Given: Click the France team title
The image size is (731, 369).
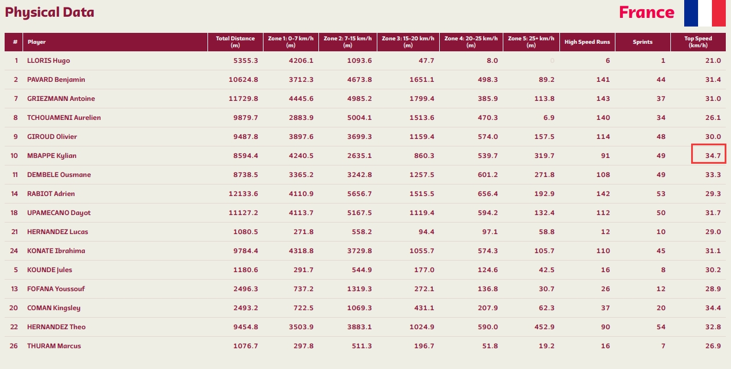Looking at the screenshot, I should tap(647, 12).
